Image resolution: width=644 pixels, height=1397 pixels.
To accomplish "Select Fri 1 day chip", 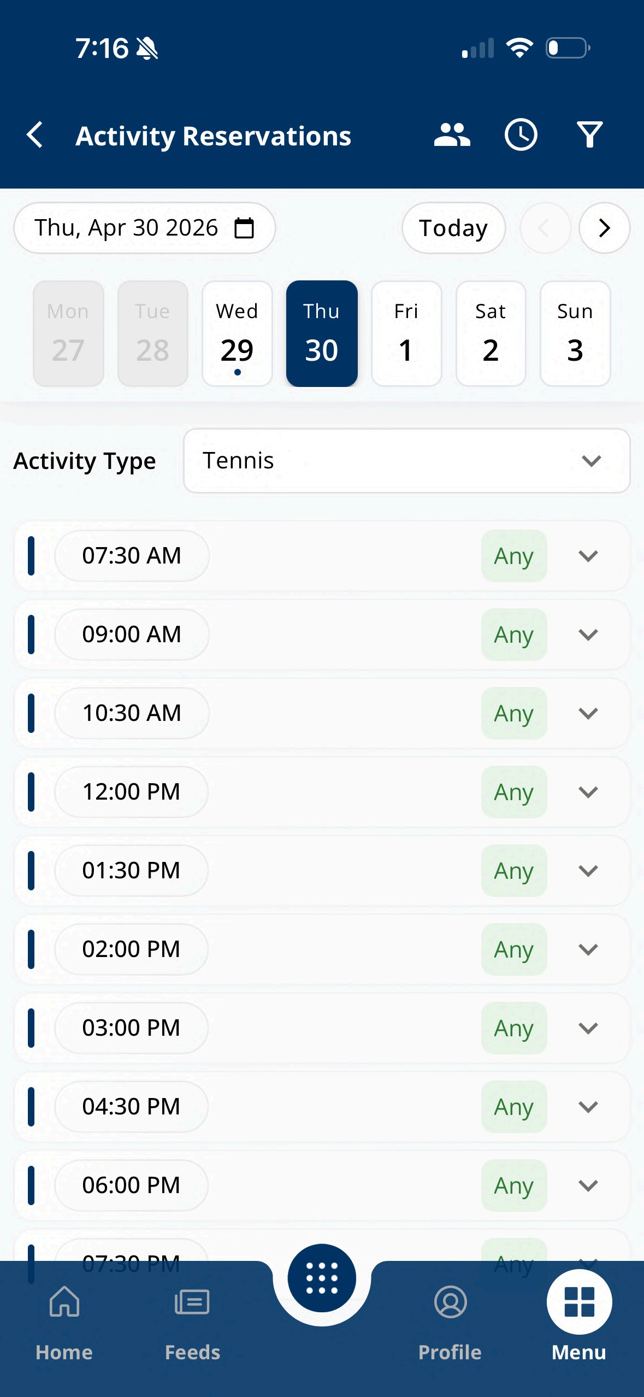I will pyautogui.click(x=406, y=333).
